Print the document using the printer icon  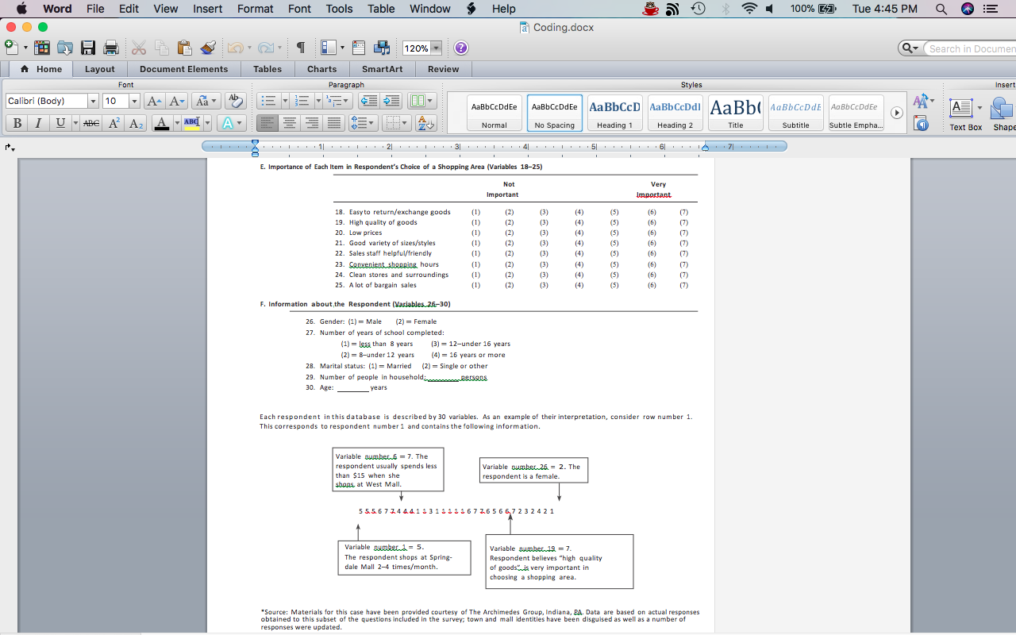pos(111,48)
